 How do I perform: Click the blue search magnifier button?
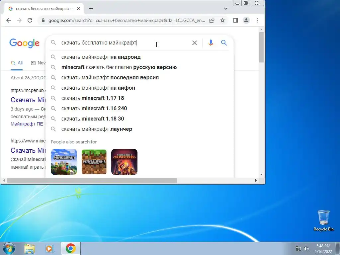(x=224, y=43)
